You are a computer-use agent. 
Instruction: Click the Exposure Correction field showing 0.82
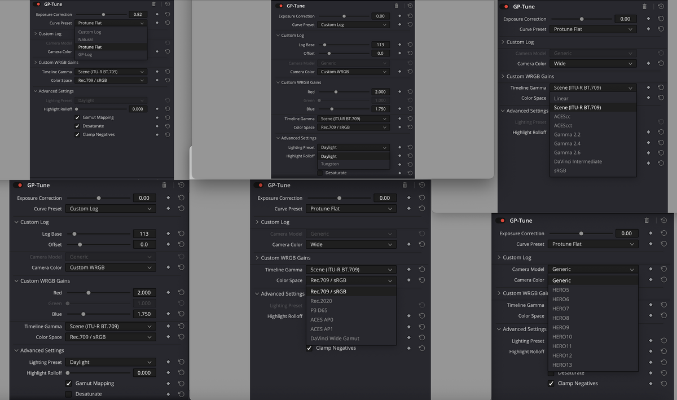click(x=137, y=14)
